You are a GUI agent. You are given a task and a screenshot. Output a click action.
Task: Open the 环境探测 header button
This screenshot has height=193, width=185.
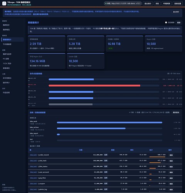(166, 3)
